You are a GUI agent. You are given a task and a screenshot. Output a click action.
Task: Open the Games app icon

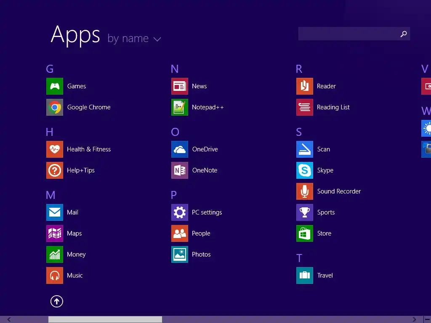[x=54, y=86]
